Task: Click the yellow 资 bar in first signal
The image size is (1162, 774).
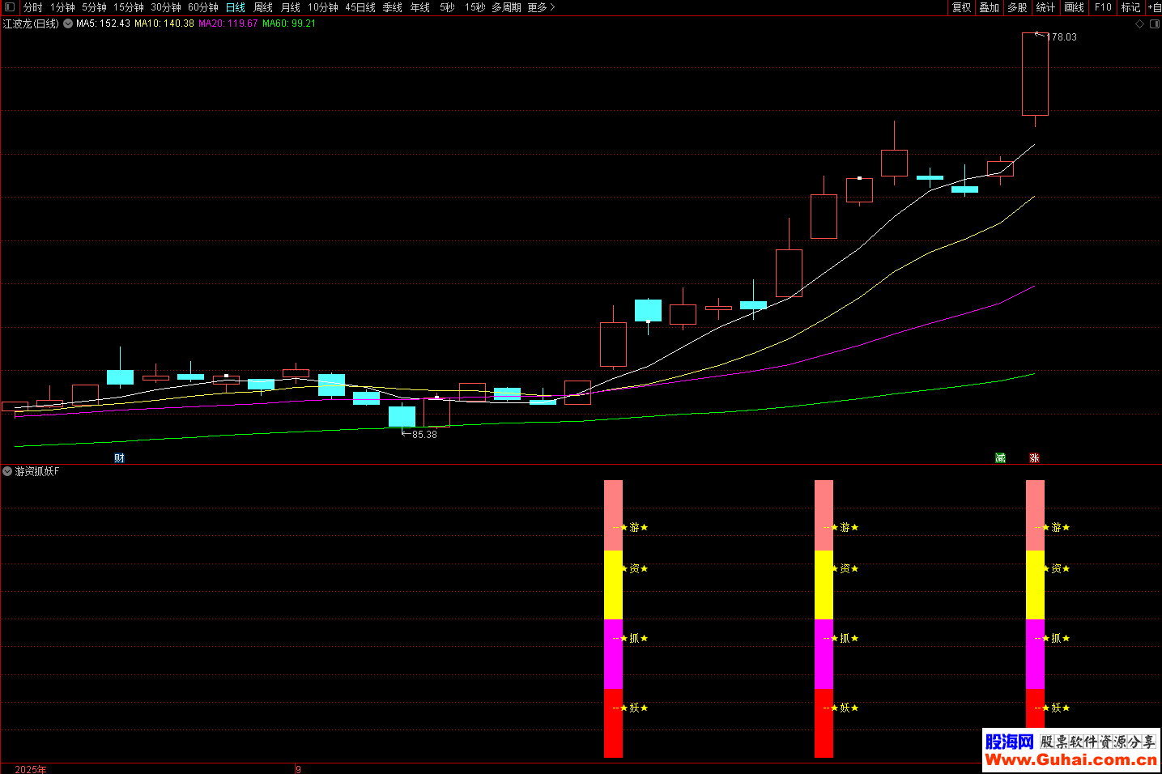Action: coord(613,585)
